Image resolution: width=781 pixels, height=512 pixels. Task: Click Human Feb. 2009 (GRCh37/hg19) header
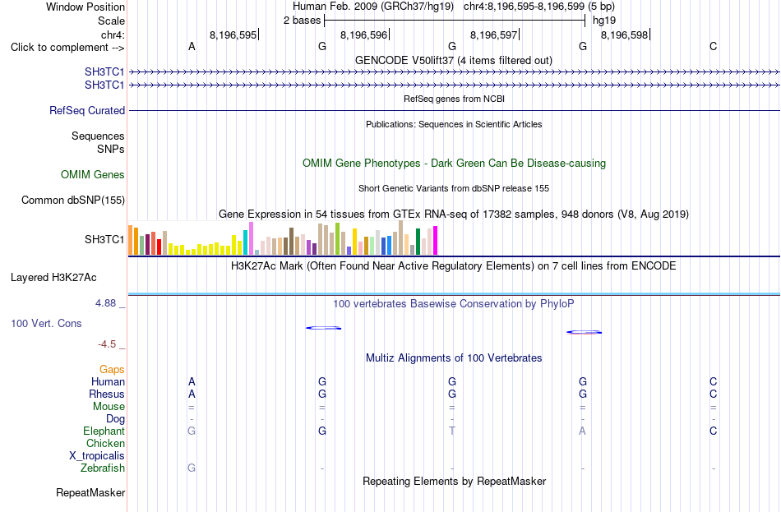(373, 7)
